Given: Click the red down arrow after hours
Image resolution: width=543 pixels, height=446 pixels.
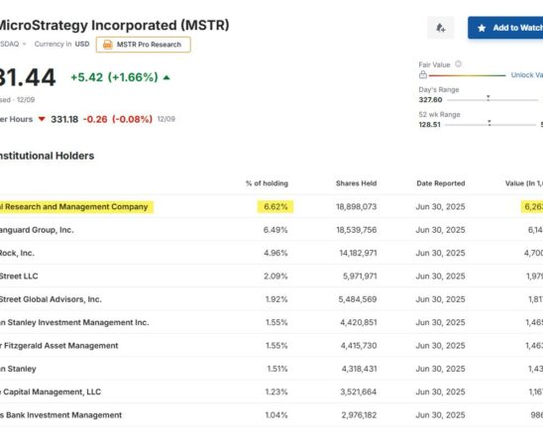Looking at the screenshot, I should [42, 119].
